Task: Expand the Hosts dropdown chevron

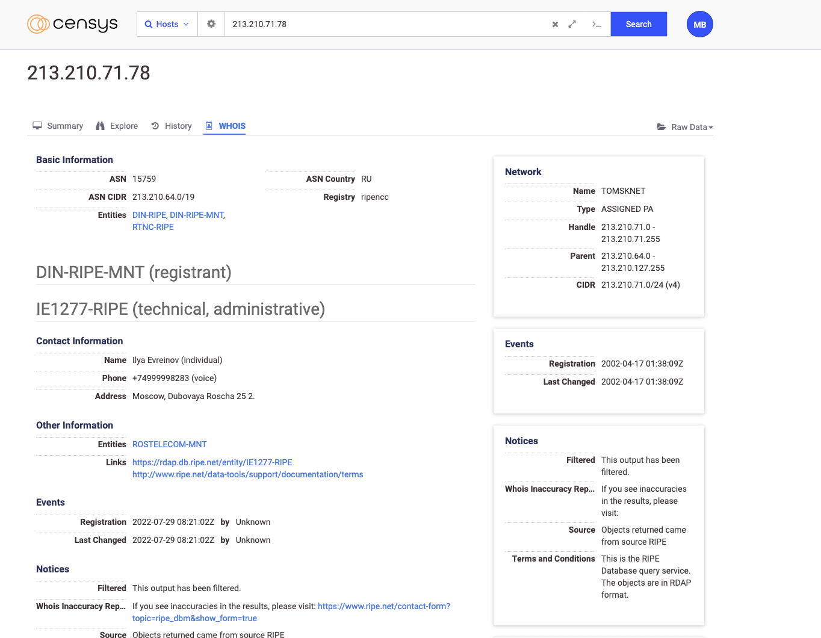Action: click(185, 24)
